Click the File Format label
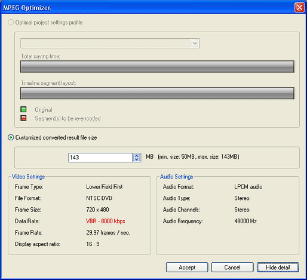 [27, 198]
